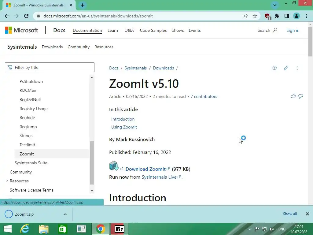
Task: Close the ZoomIt browser tab
Action: 71,5
